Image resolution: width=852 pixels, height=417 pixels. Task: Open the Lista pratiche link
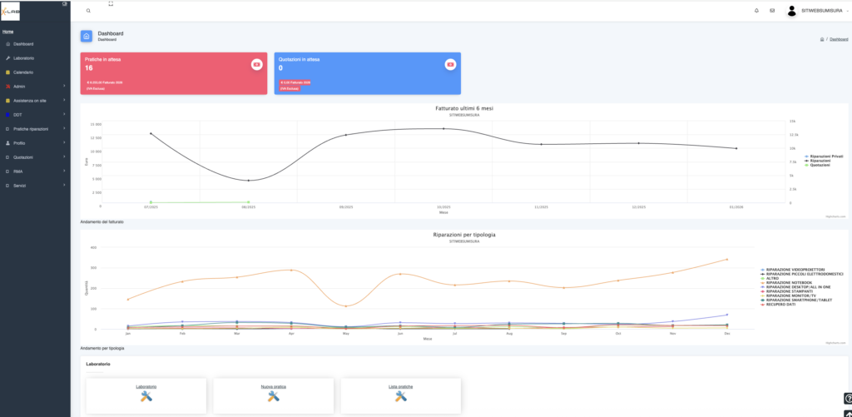[x=400, y=387]
